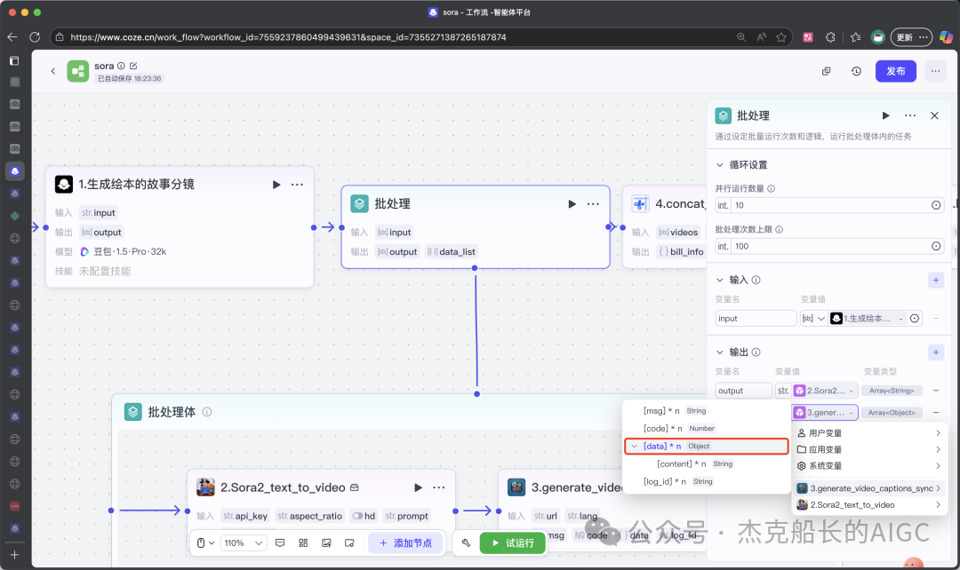Viewport: 960px width, 570px height.
Task: Collapse the [data] Object tree item
Action: tap(635, 447)
